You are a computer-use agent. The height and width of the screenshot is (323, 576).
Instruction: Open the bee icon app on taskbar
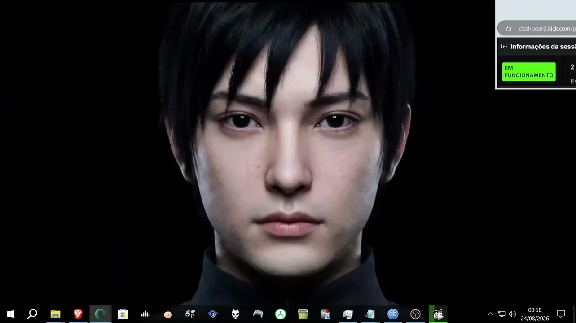(190, 314)
